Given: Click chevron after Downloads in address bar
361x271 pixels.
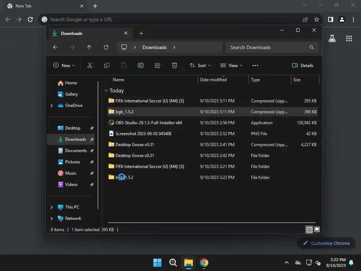Looking at the screenshot, I should point(174,47).
